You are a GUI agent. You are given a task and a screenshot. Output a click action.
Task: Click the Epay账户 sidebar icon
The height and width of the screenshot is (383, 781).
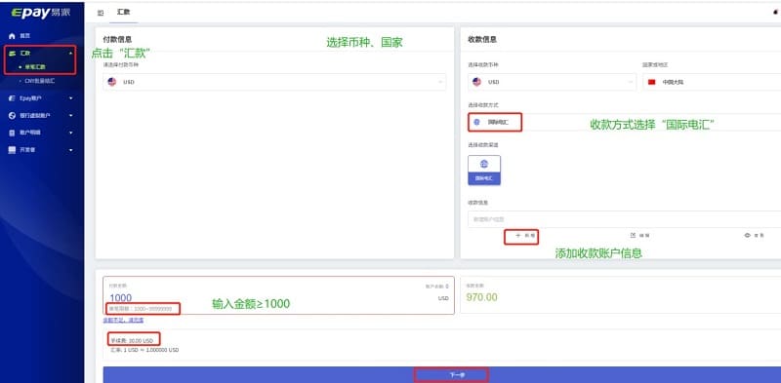coord(13,98)
